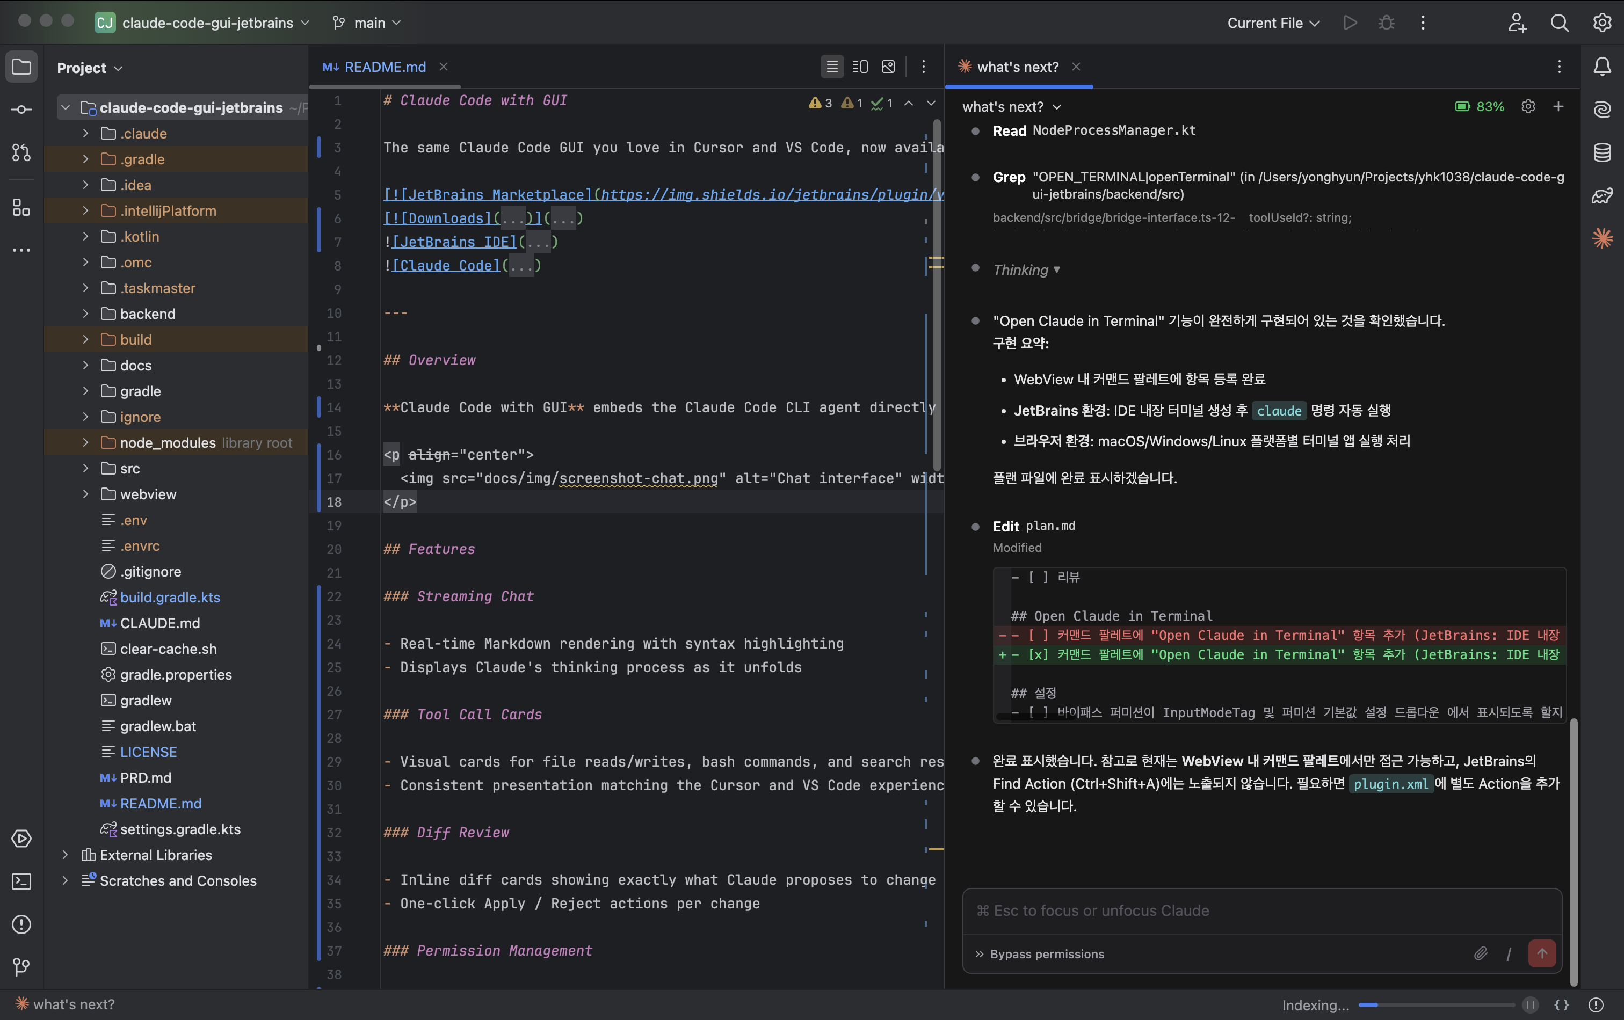1624x1020 pixels.
Task: Open the Notifications bell icon
Action: [1603, 67]
